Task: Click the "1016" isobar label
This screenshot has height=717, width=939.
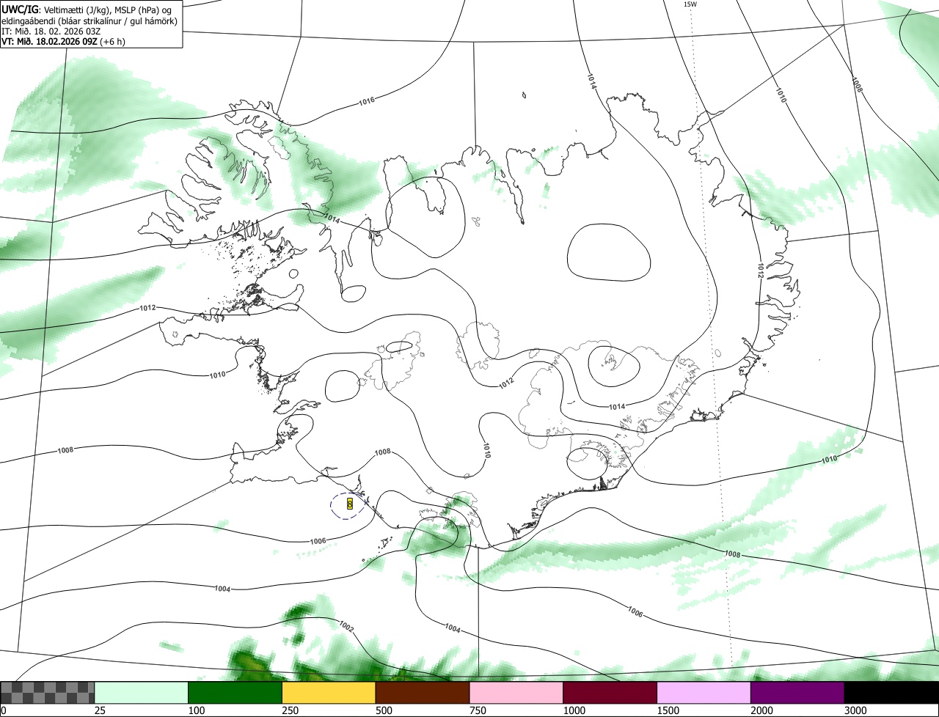Action: point(367,100)
